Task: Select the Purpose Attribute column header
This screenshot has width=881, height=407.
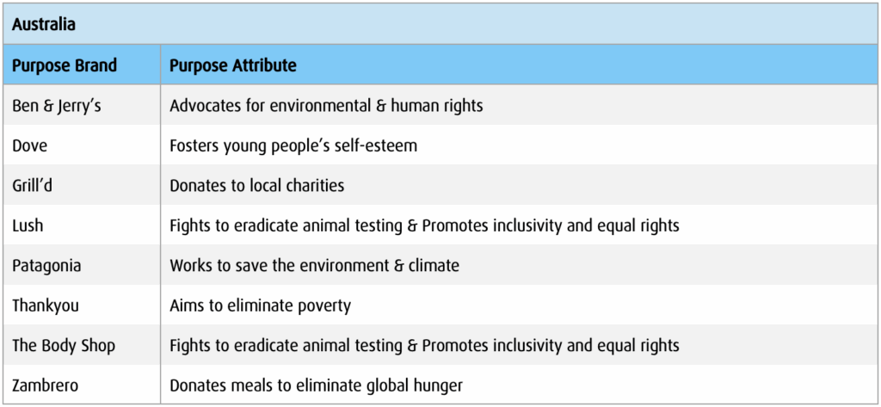Action: [232, 65]
